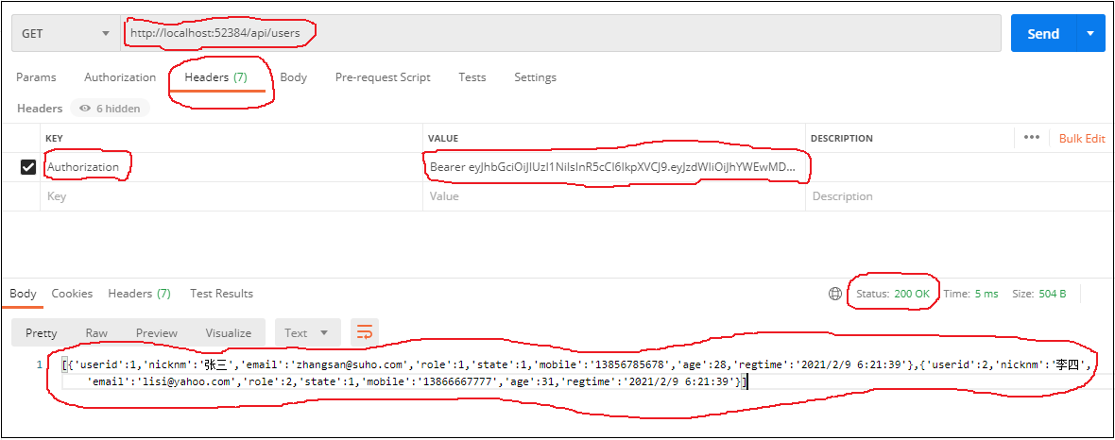Click the Authorization key cell
The image size is (1115, 440).
pyautogui.click(x=232, y=167)
